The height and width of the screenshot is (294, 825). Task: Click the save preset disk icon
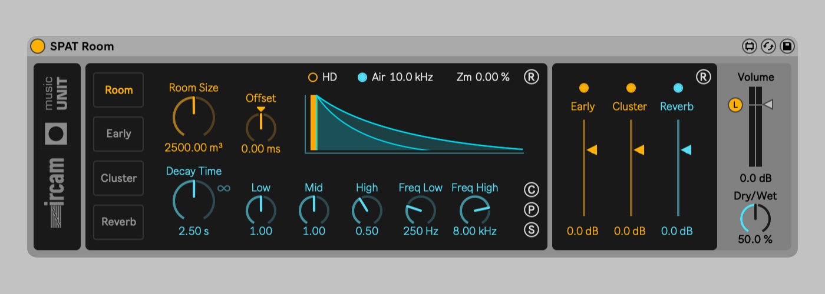787,46
